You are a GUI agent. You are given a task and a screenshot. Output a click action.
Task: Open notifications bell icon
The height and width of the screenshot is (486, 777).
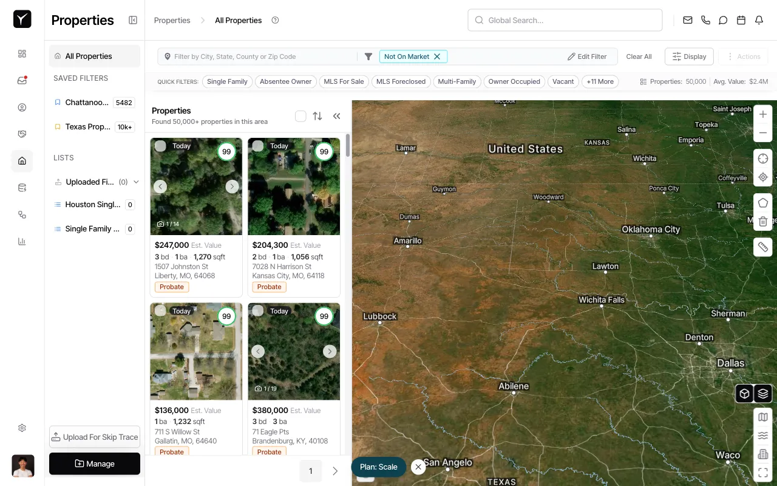pyautogui.click(x=759, y=20)
